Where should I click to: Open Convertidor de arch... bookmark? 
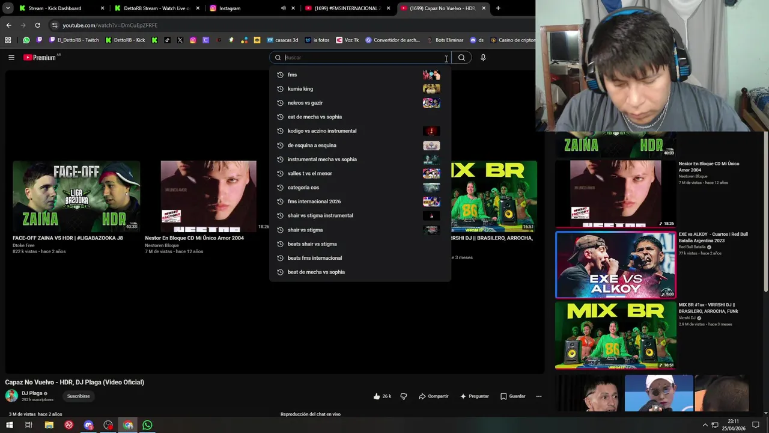click(x=392, y=40)
